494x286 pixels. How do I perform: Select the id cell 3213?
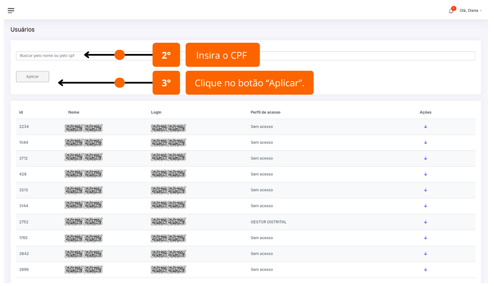[24, 190]
